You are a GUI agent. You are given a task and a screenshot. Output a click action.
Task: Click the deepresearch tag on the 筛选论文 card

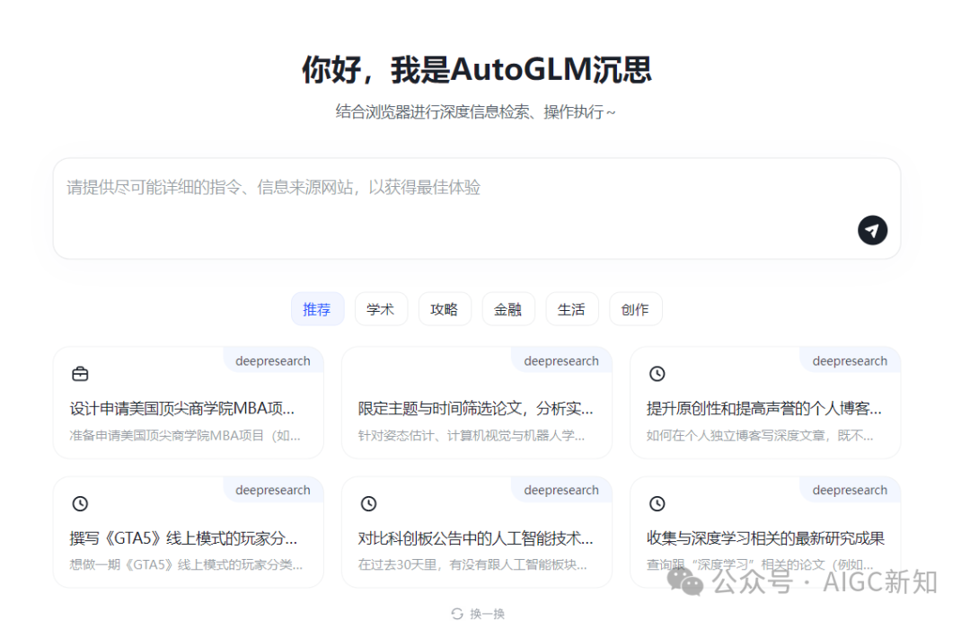[x=561, y=361]
